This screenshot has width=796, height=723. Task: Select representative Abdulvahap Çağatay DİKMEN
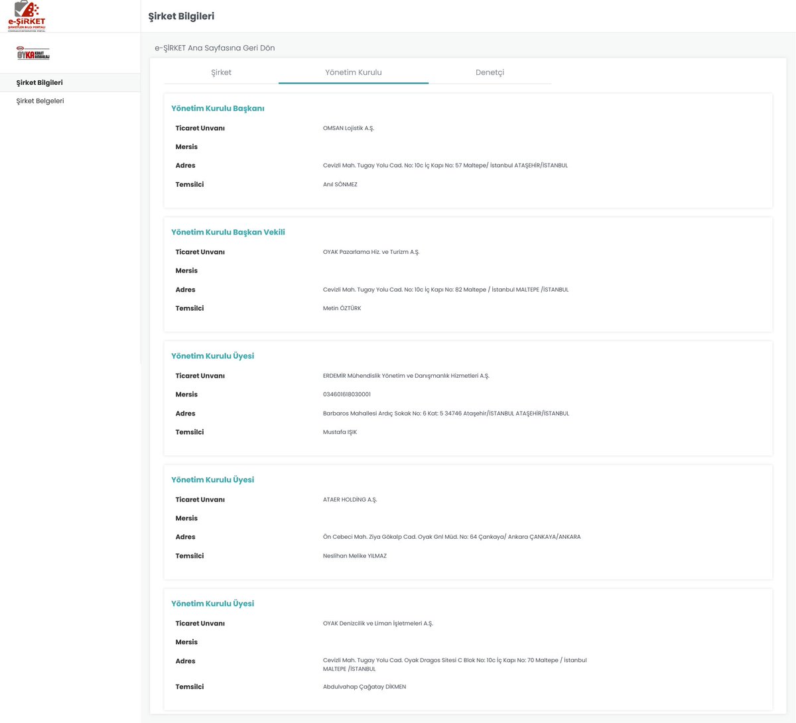click(x=364, y=687)
